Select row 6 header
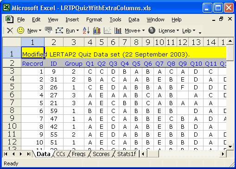Screen dimensions: 236x169 12,95
